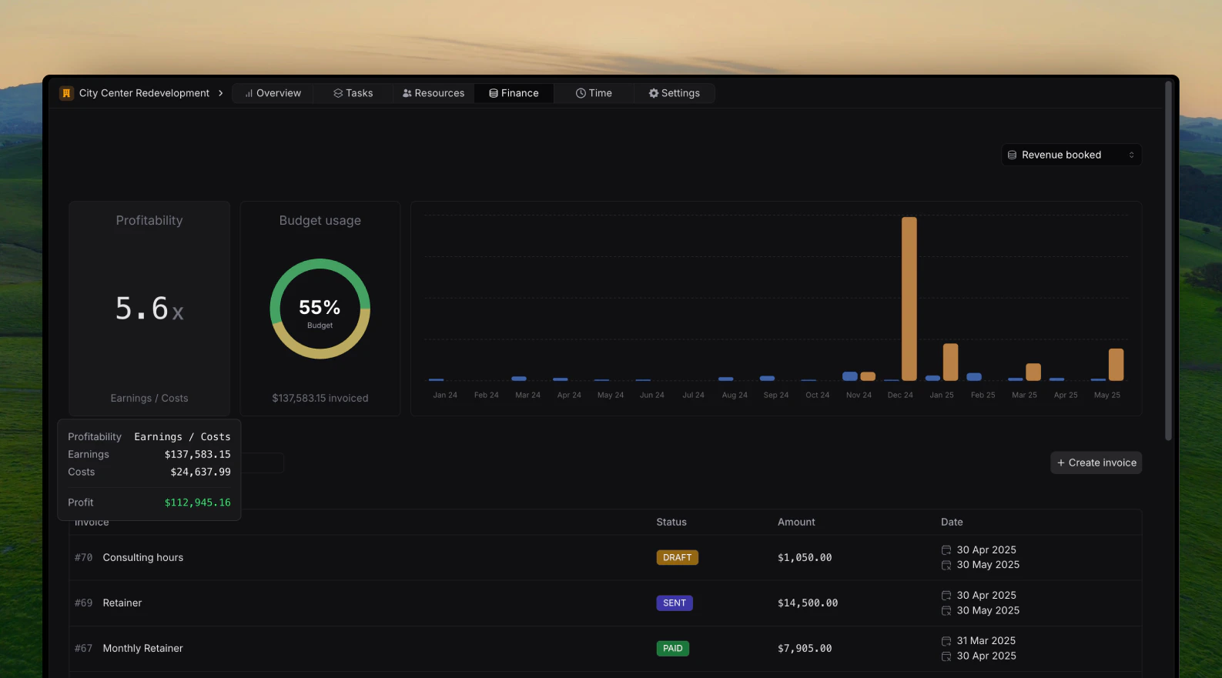Click the $7,905.00 amount
This screenshot has width=1222, height=678.
[x=805, y=649]
